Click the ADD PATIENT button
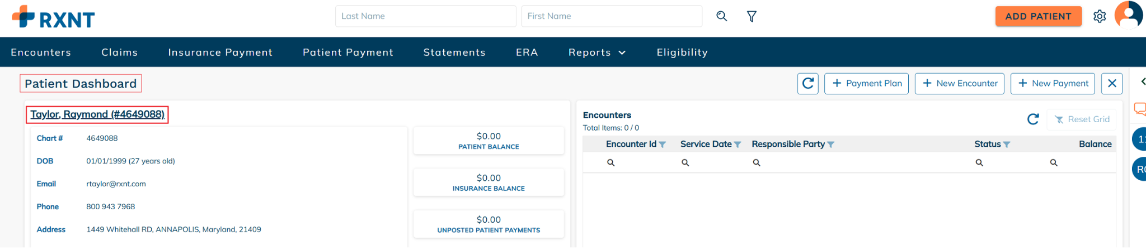This screenshot has height=250, width=1146. point(1038,16)
